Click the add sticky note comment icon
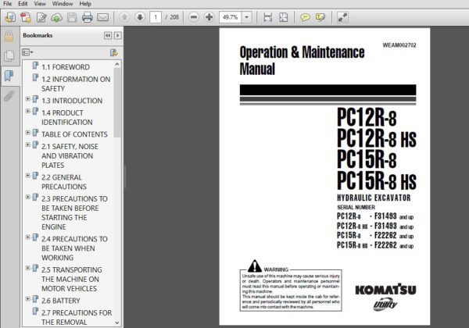Viewport: 469px width, 328px height. [305, 17]
